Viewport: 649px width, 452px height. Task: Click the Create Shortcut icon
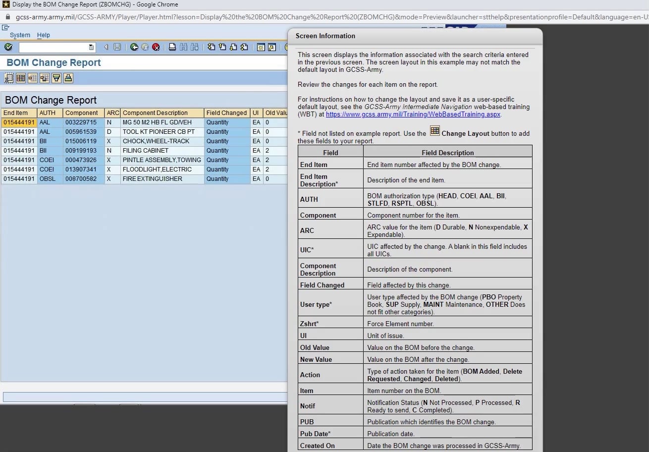pyautogui.click(x=272, y=47)
